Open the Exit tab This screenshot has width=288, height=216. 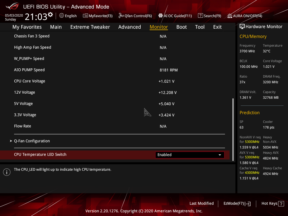[x=217, y=27]
